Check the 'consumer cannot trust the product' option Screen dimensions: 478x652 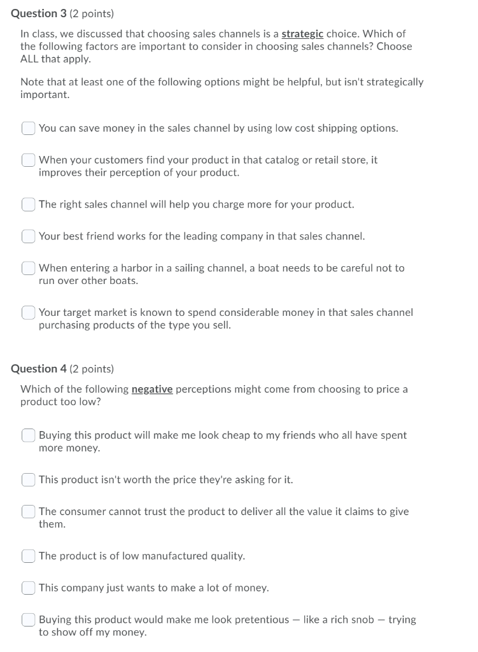click(28, 511)
